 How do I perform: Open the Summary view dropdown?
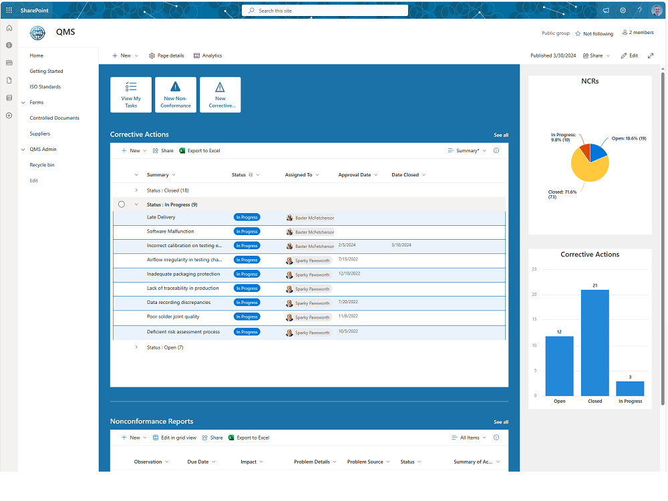pyautogui.click(x=468, y=150)
